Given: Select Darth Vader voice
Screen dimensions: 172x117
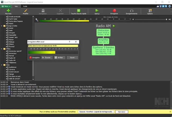Looking at the screenshot, I should [13, 19].
